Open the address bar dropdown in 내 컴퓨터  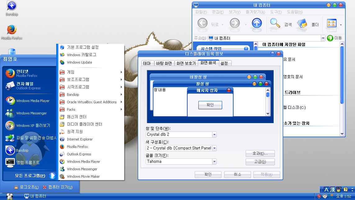[x=323, y=38]
